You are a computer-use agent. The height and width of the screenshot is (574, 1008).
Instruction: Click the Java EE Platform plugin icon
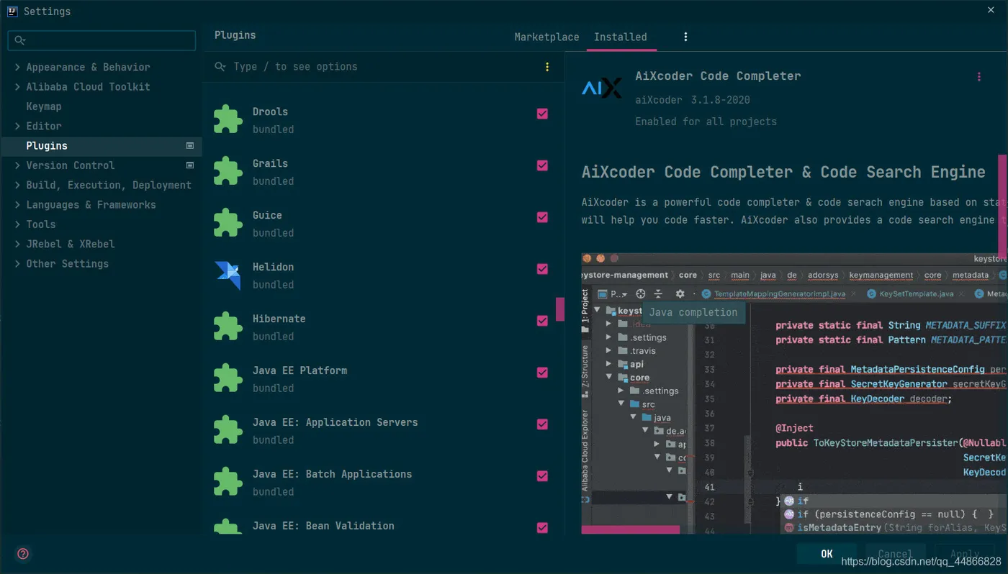tap(228, 378)
